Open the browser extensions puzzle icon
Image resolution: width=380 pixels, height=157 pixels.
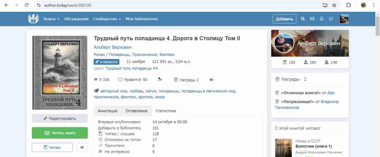pyautogui.click(x=349, y=5)
